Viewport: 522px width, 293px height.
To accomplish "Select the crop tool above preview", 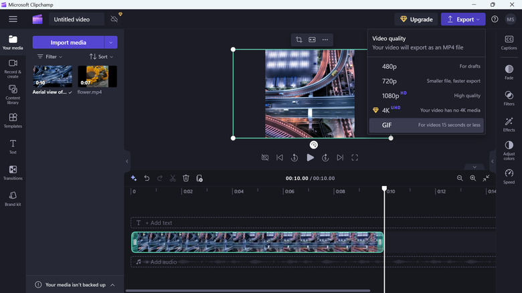I will click(299, 39).
